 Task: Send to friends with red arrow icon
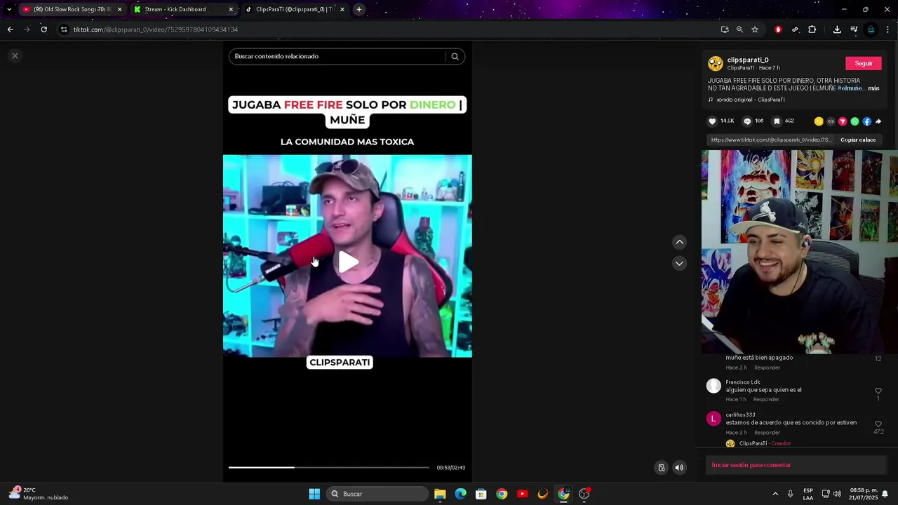(843, 121)
